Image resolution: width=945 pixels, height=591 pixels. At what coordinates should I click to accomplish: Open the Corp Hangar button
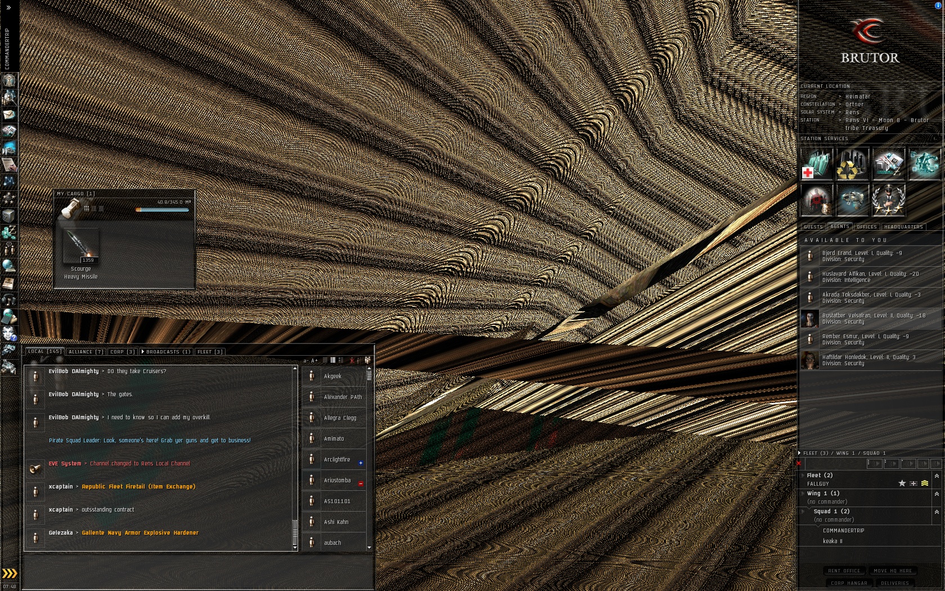849,583
